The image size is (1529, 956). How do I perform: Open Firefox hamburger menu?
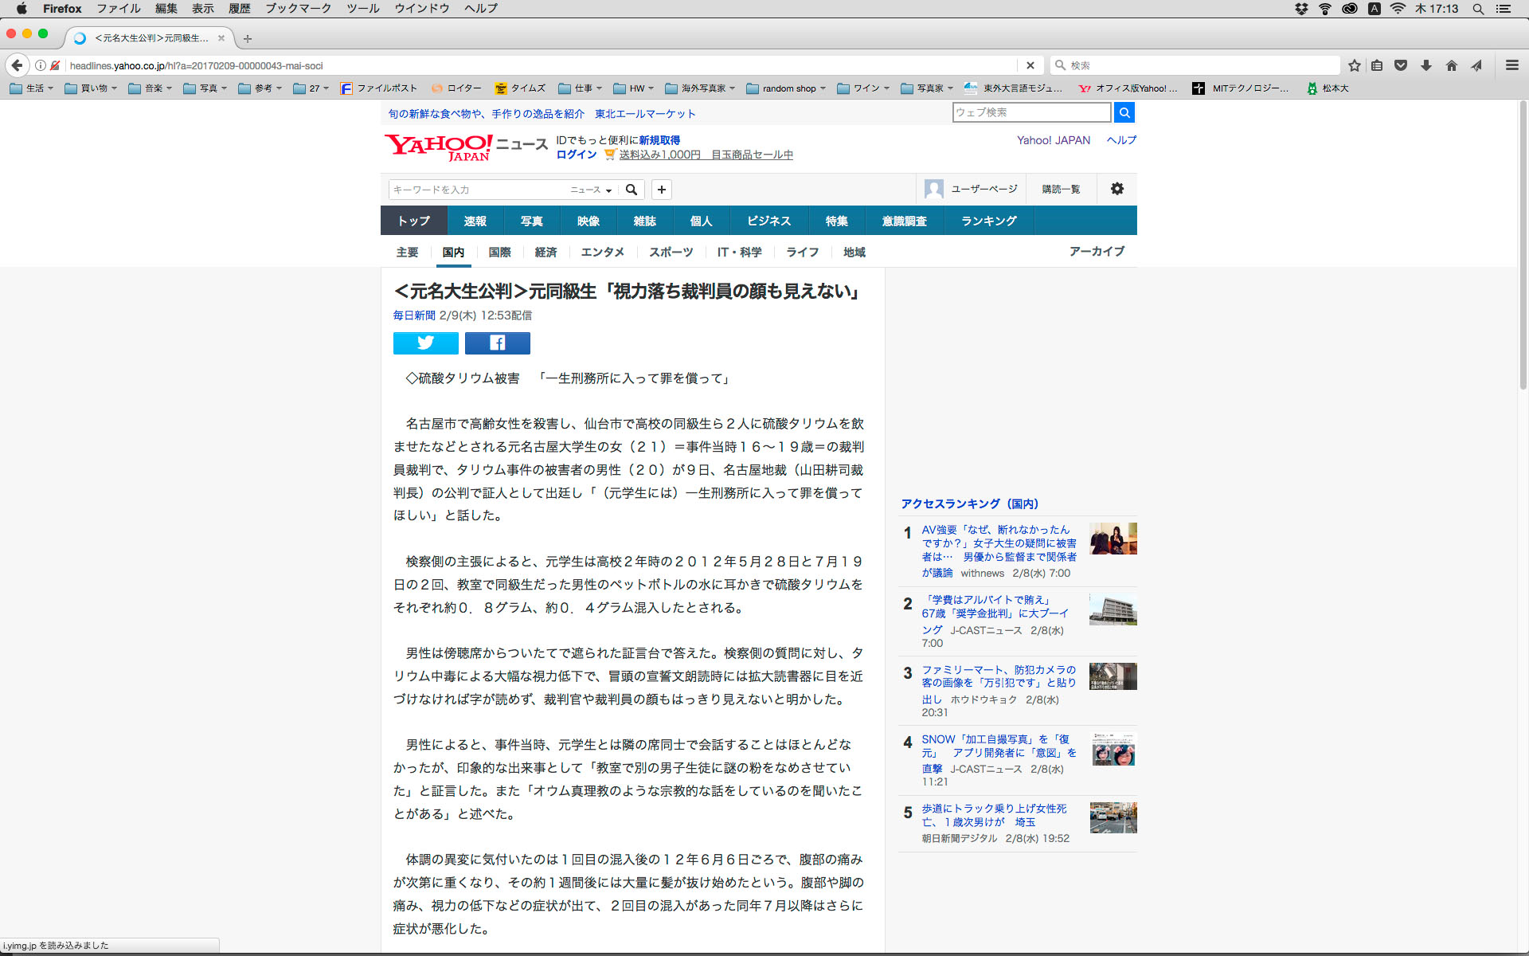1511,65
